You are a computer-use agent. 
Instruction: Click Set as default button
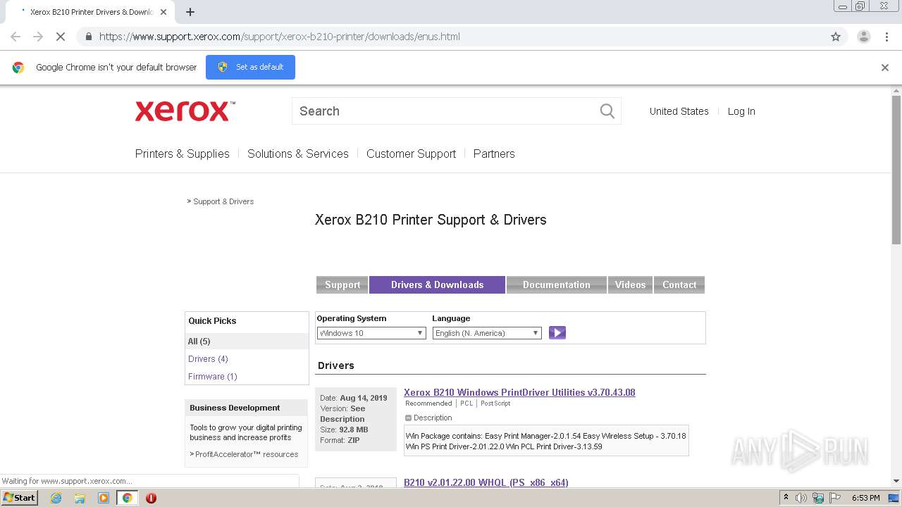[250, 67]
